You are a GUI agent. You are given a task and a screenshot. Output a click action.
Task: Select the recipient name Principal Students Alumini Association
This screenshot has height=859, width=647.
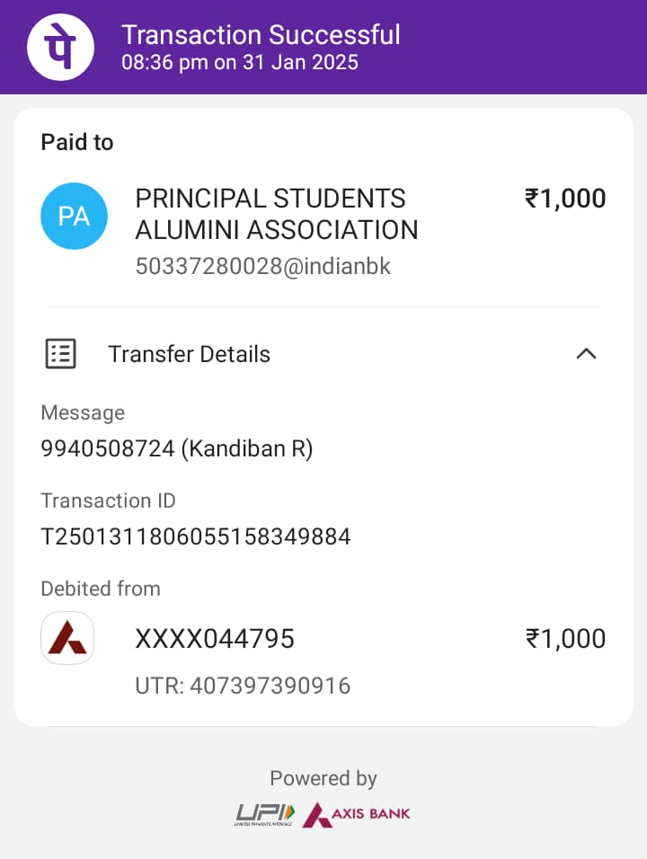point(277,214)
